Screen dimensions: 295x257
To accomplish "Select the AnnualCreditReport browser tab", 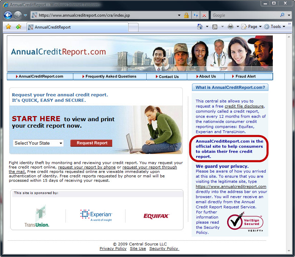I will point(77,27).
